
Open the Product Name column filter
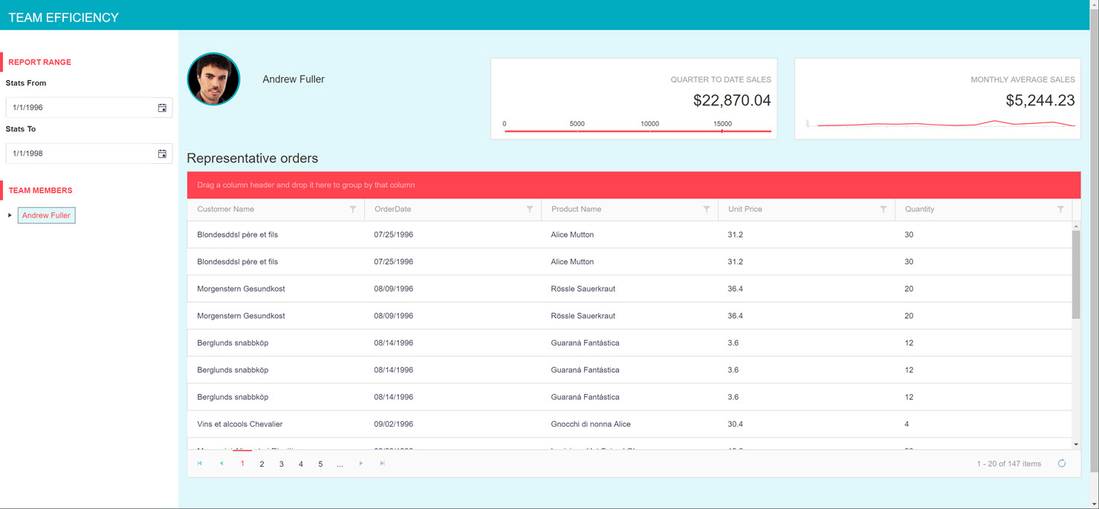[x=707, y=209]
